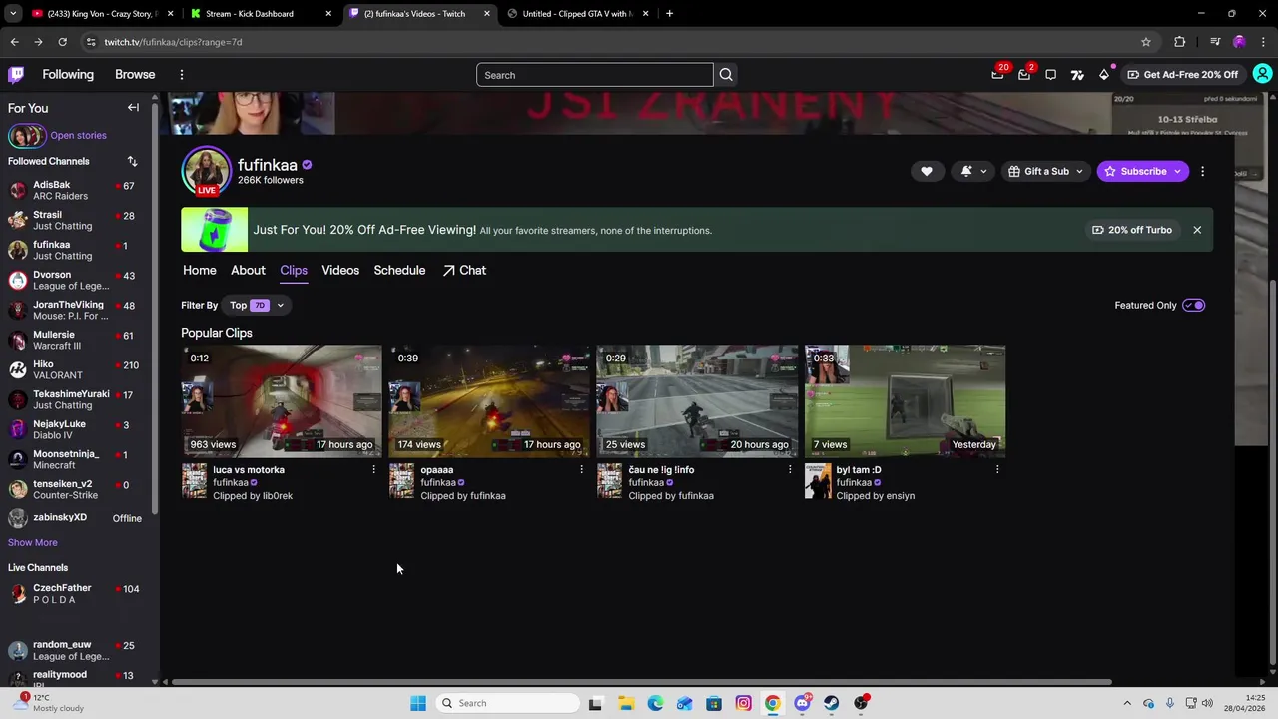Select the Clips tab
Viewport: 1278px width, 719px height.
click(x=294, y=270)
